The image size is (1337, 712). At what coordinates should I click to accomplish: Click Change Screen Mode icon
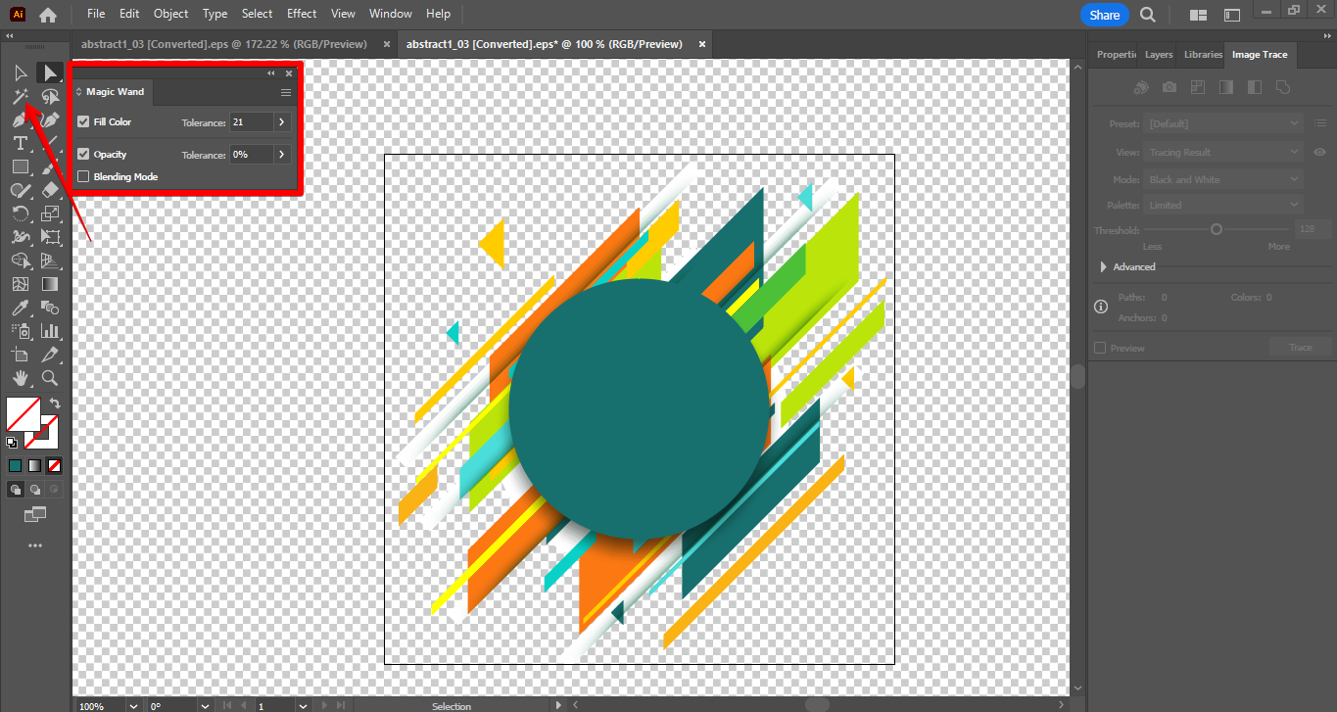[35, 514]
